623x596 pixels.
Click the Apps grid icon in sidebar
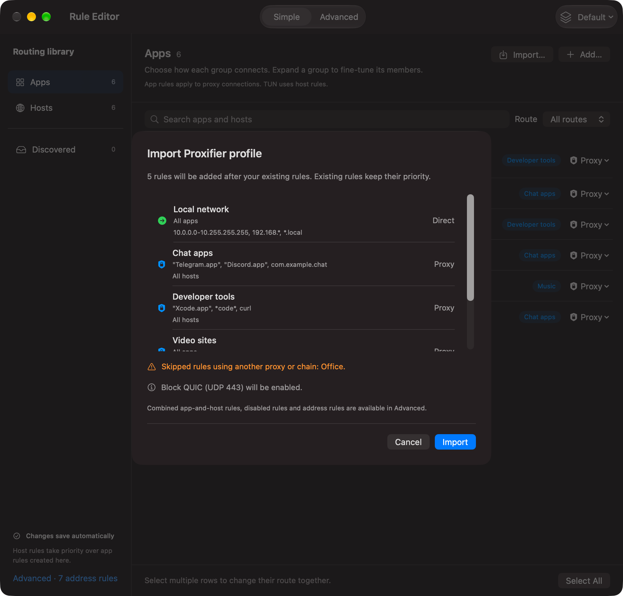(20, 82)
